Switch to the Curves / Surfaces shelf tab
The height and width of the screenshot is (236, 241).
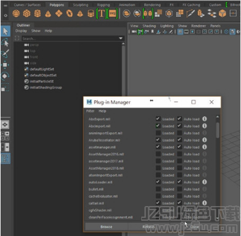pyautogui.click(x=27, y=5)
